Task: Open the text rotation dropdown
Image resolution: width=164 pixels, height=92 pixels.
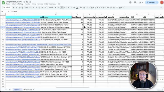Action: (x=104, y=8)
